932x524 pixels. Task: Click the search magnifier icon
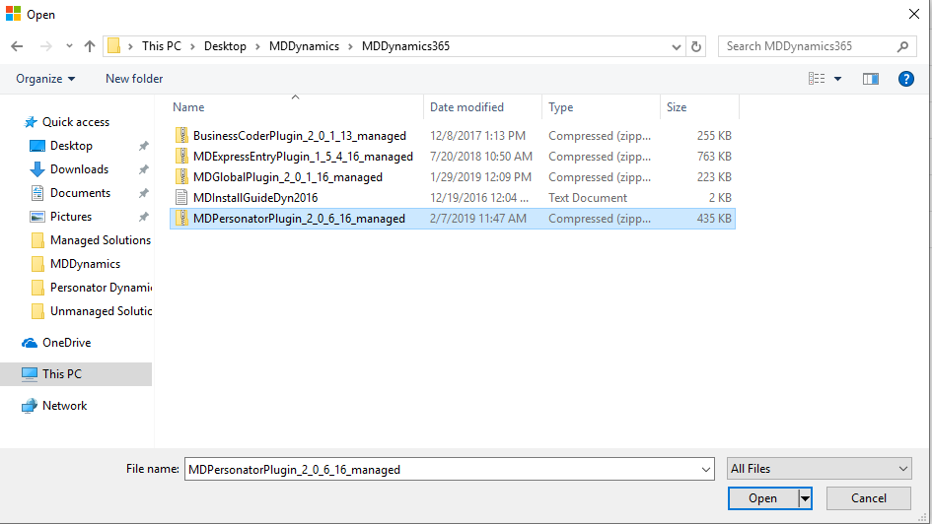902,46
